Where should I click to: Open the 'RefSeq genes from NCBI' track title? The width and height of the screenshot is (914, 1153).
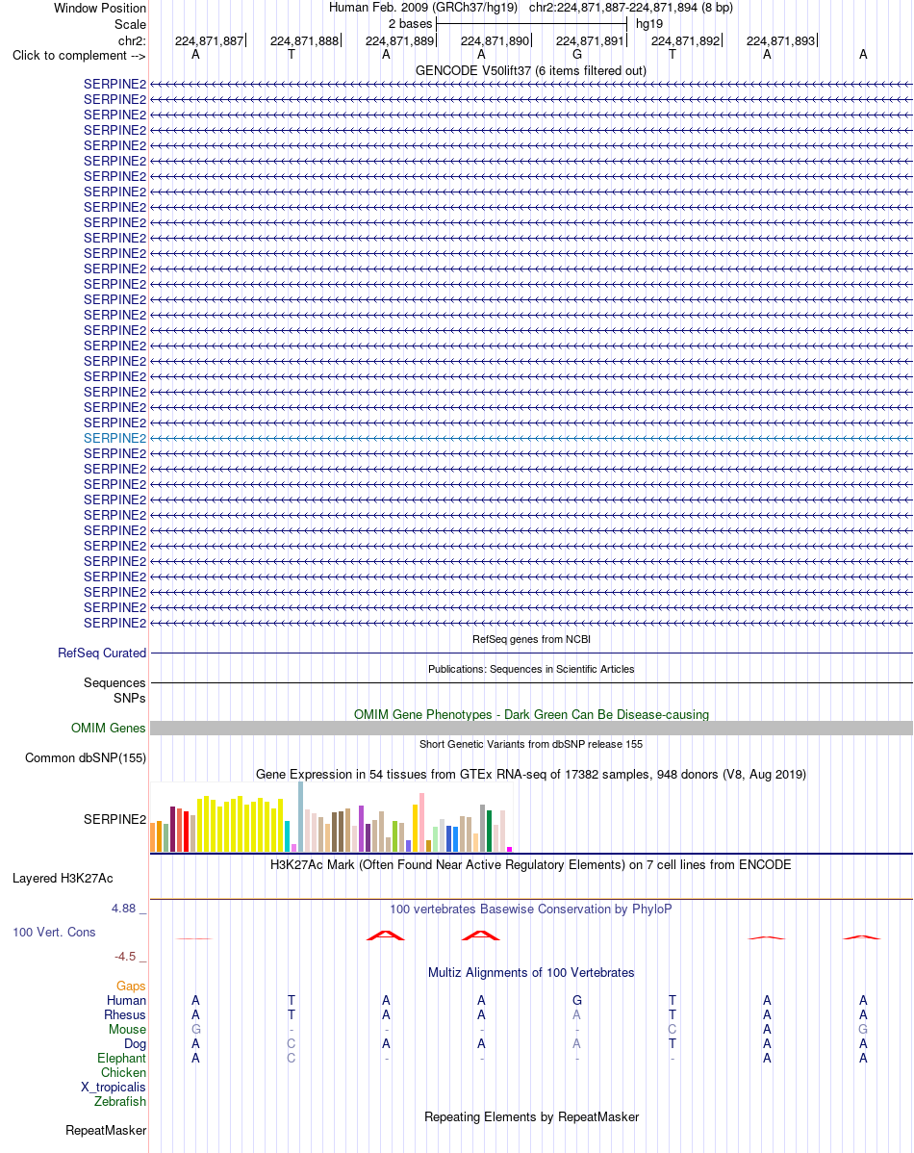click(x=531, y=639)
